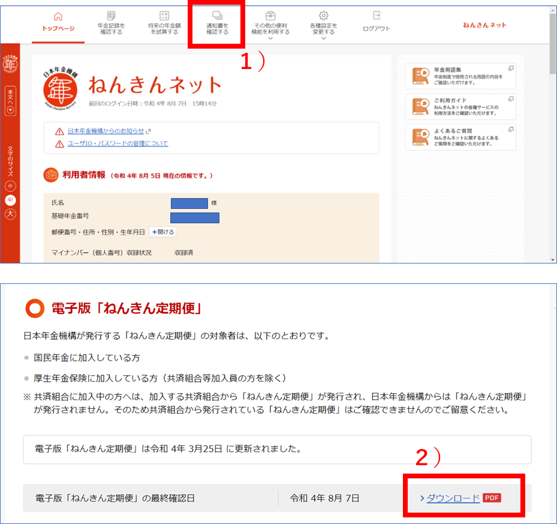Open ユーザID・パスワードの管理について link

coord(118,143)
